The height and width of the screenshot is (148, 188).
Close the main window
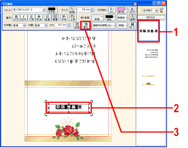coord(164,3)
